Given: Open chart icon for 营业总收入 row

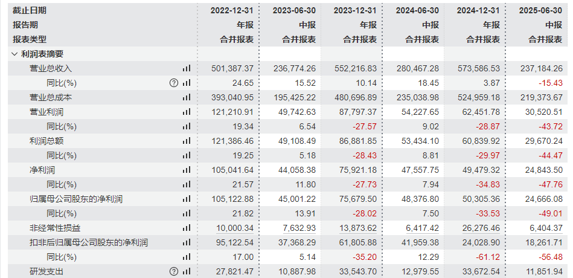Looking at the screenshot, I should [x=186, y=68].
